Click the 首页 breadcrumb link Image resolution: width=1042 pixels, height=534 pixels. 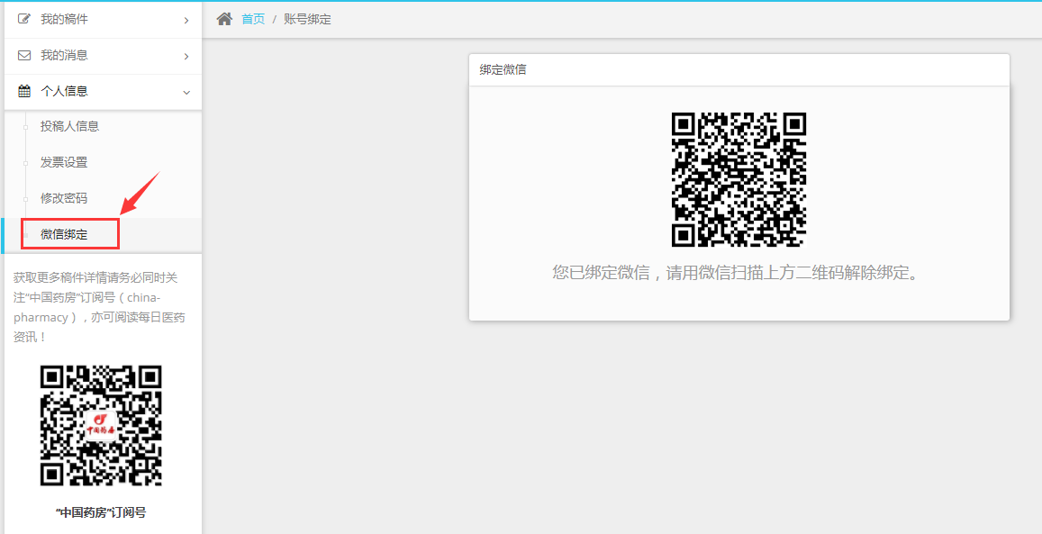click(x=252, y=19)
